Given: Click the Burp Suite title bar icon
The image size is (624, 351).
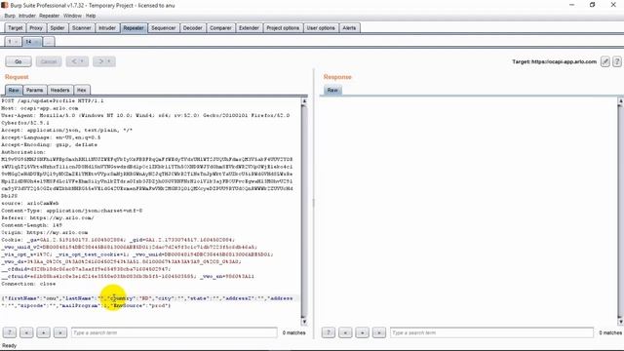Looking at the screenshot, I should click(x=5, y=5).
